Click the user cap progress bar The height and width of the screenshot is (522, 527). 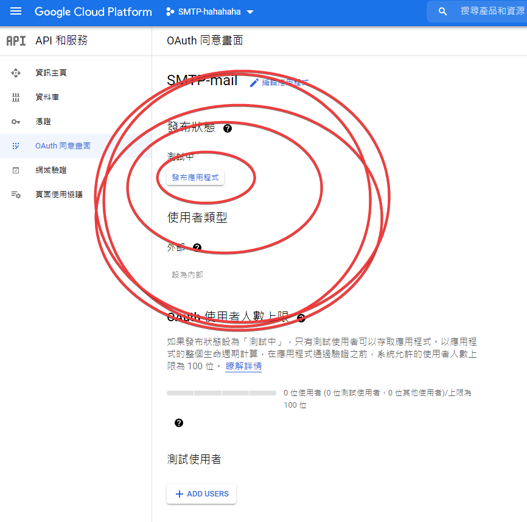tap(222, 393)
